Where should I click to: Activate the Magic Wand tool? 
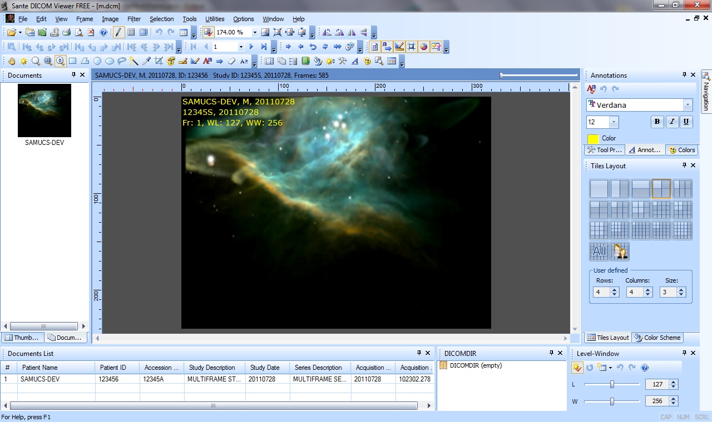pyautogui.click(x=133, y=61)
